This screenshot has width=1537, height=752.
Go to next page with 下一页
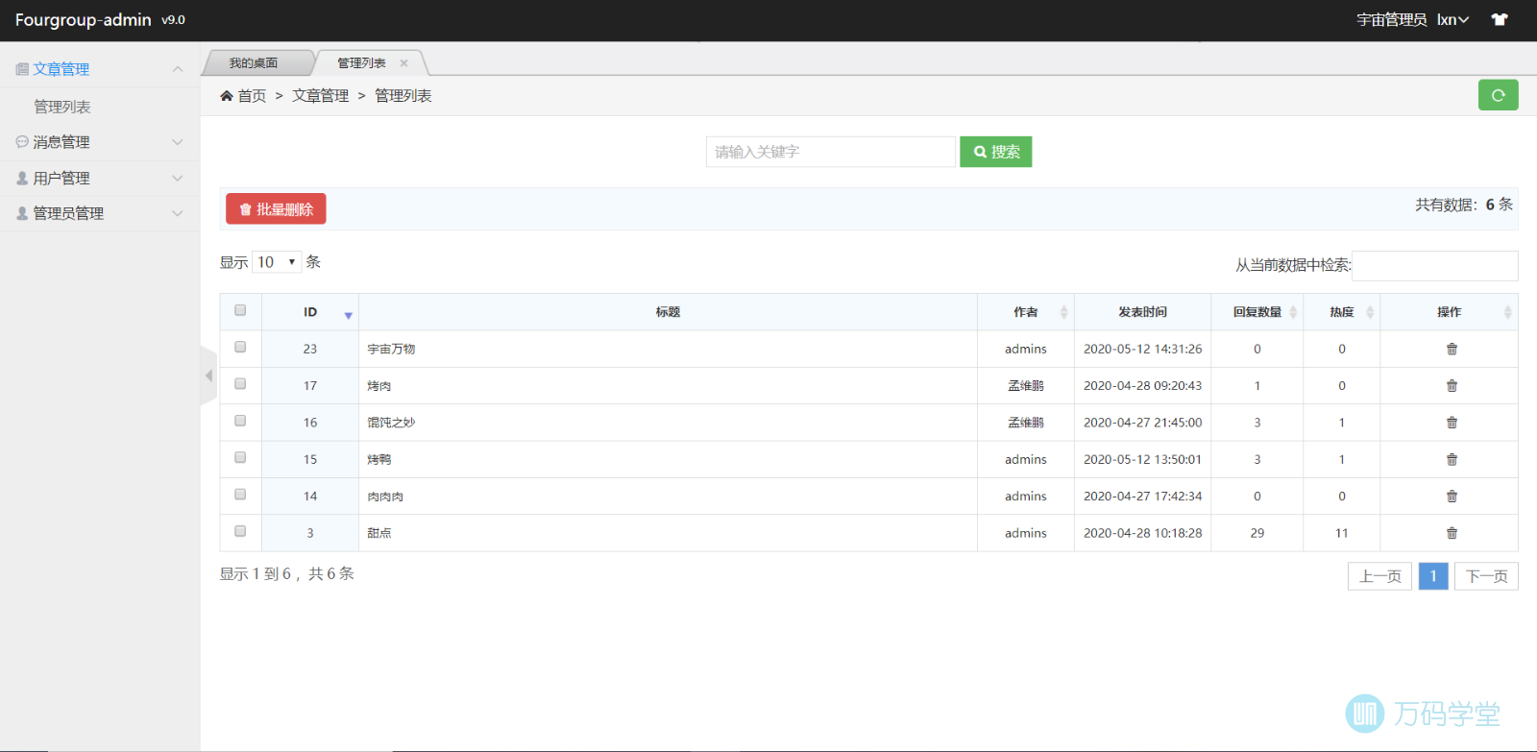[x=1486, y=576]
